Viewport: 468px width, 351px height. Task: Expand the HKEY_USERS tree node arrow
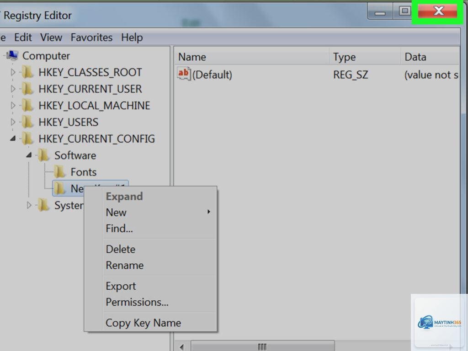pyautogui.click(x=13, y=122)
